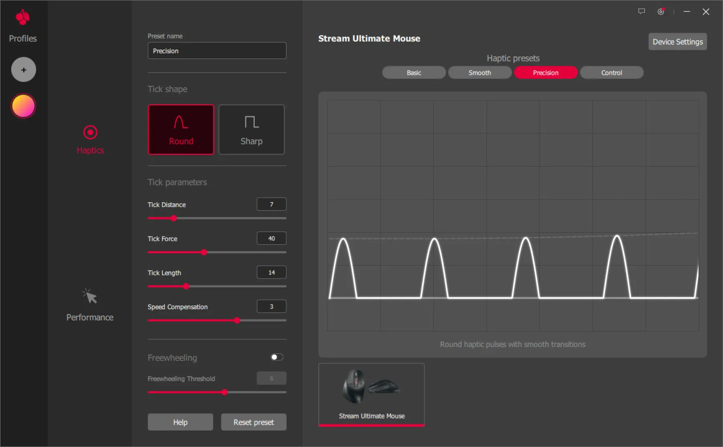Select the gradient-colored profile circle
Viewport: 723px width, 447px height.
24,106
